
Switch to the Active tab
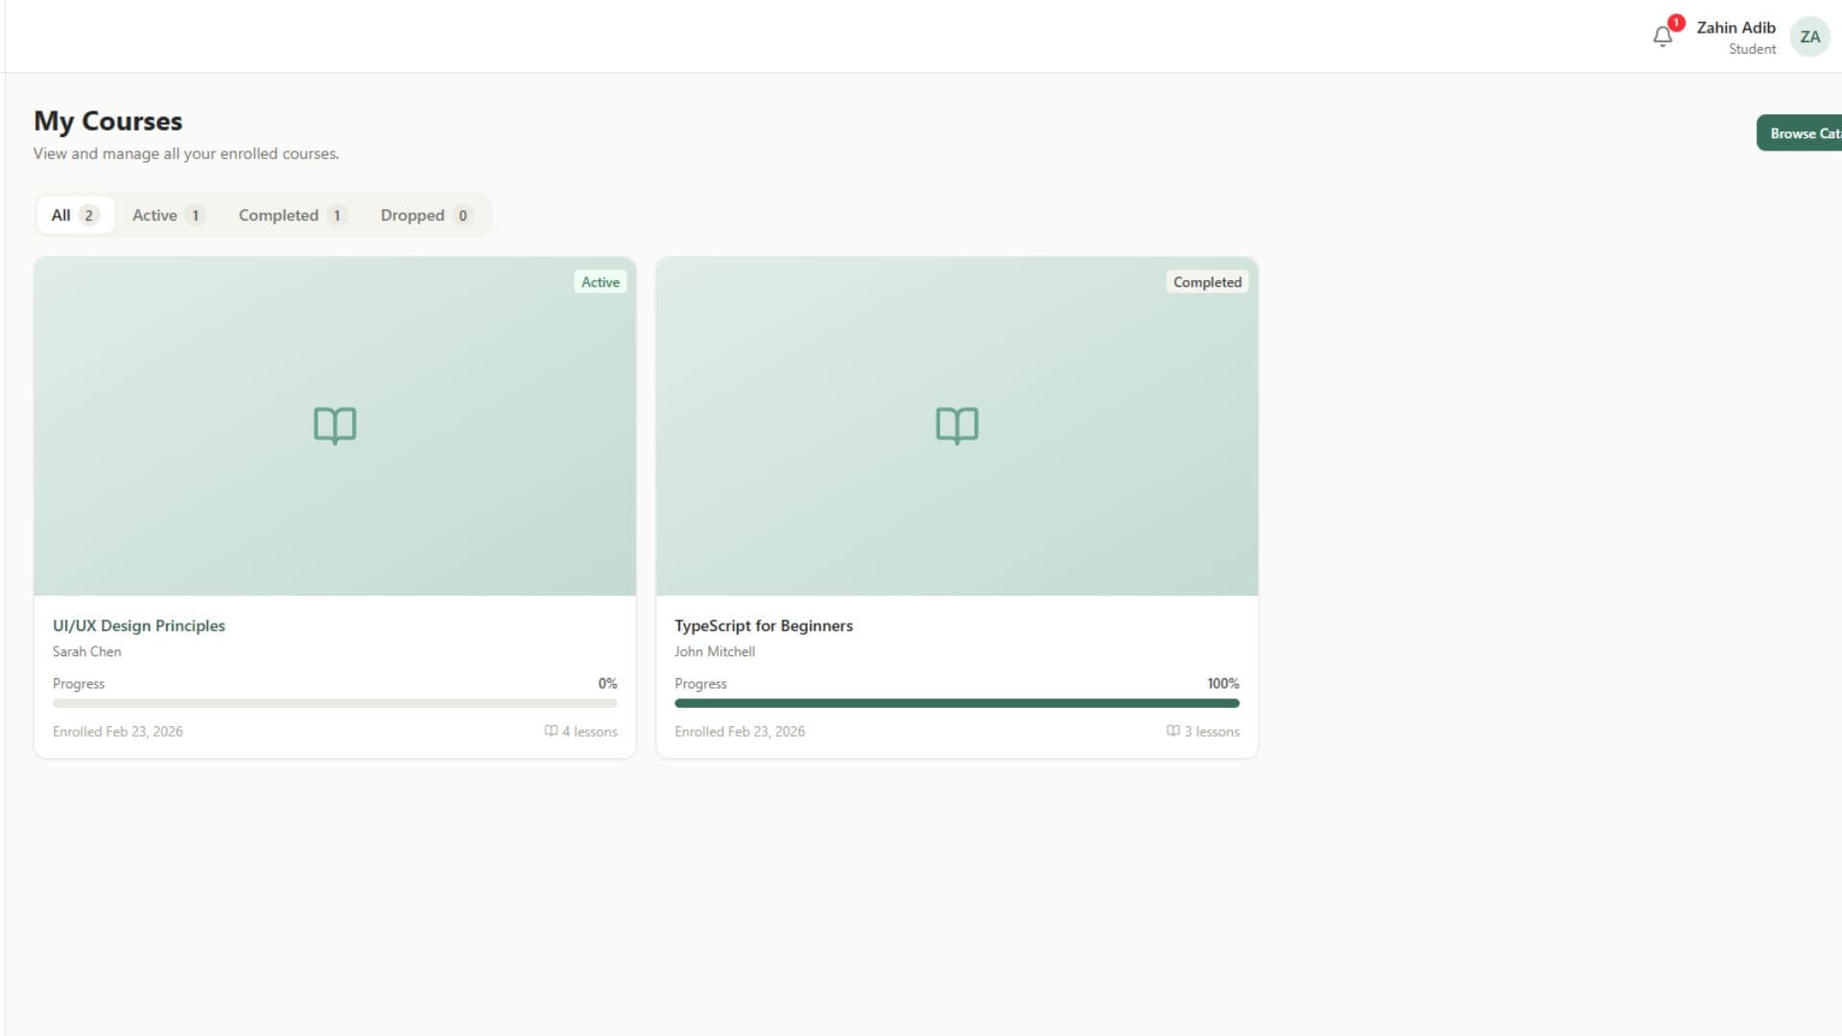168,215
